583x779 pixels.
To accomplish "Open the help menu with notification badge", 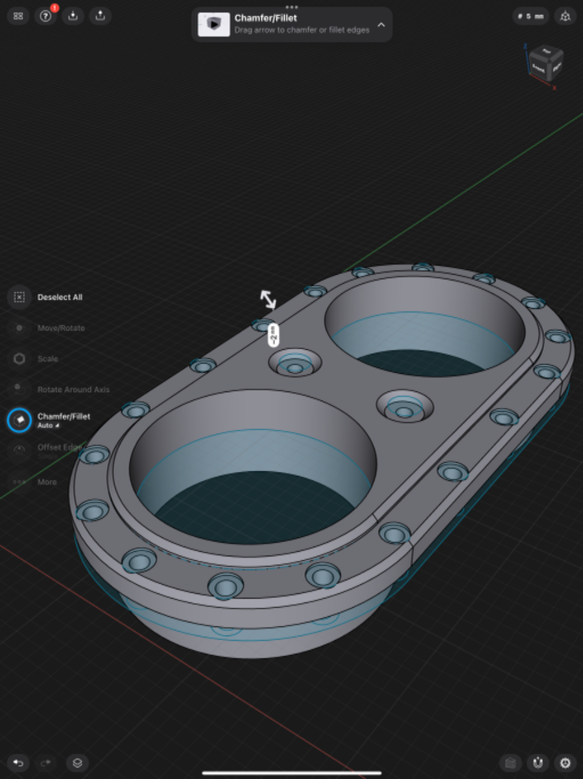I will (x=45, y=16).
